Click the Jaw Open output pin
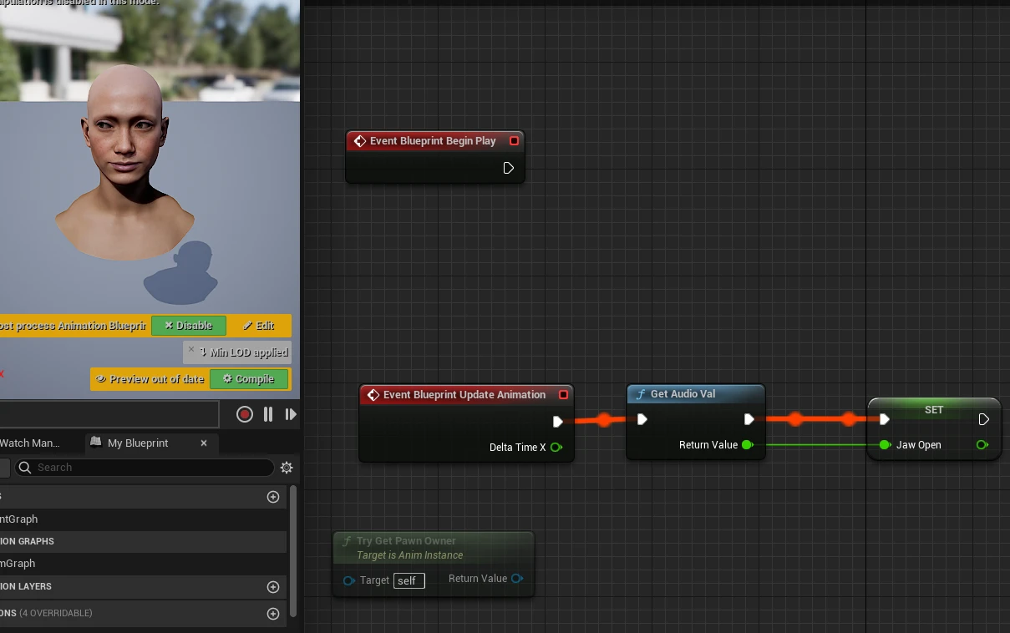The width and height of the screenshot is (1010, 633). pos(982,445)
